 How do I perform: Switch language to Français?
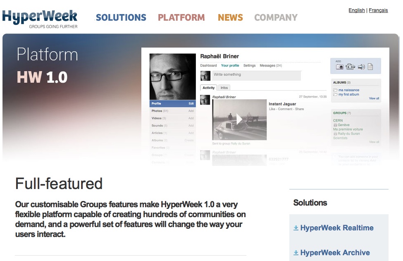pyautogui.click(x=378, y=10)
